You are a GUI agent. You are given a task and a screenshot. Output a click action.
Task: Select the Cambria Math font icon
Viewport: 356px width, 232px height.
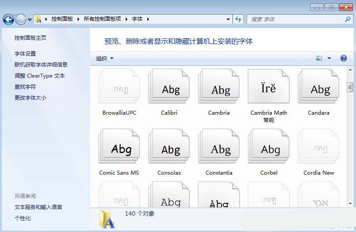pyautogui.click(x=269, y=86)
